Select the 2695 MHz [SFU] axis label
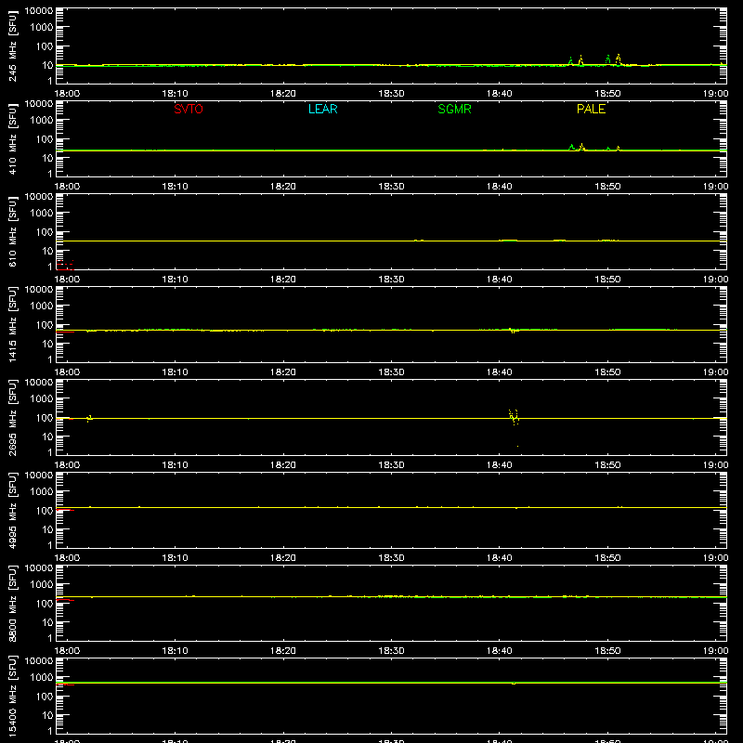743x743 pixels. coord(12,417)
